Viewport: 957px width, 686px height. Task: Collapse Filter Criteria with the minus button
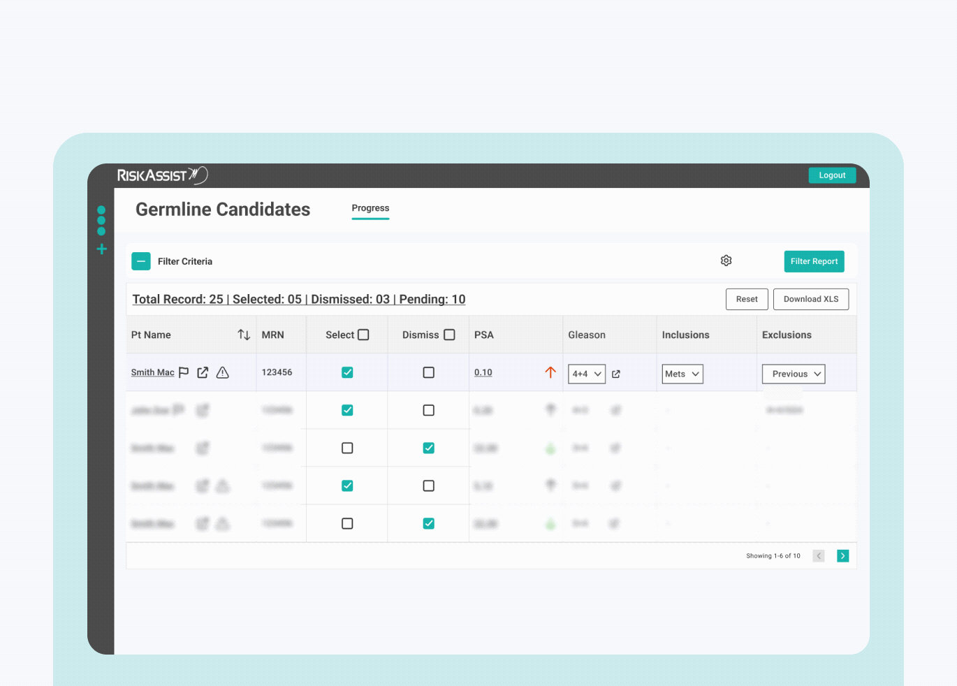[141, 261]
